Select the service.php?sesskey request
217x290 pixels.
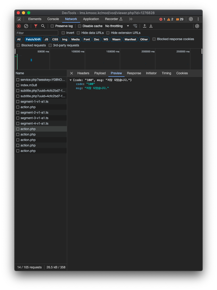point(41,80)
